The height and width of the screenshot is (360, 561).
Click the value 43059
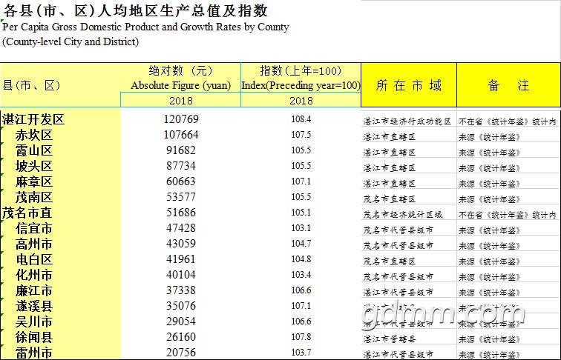pyautogui.click(x=181, y=244)
